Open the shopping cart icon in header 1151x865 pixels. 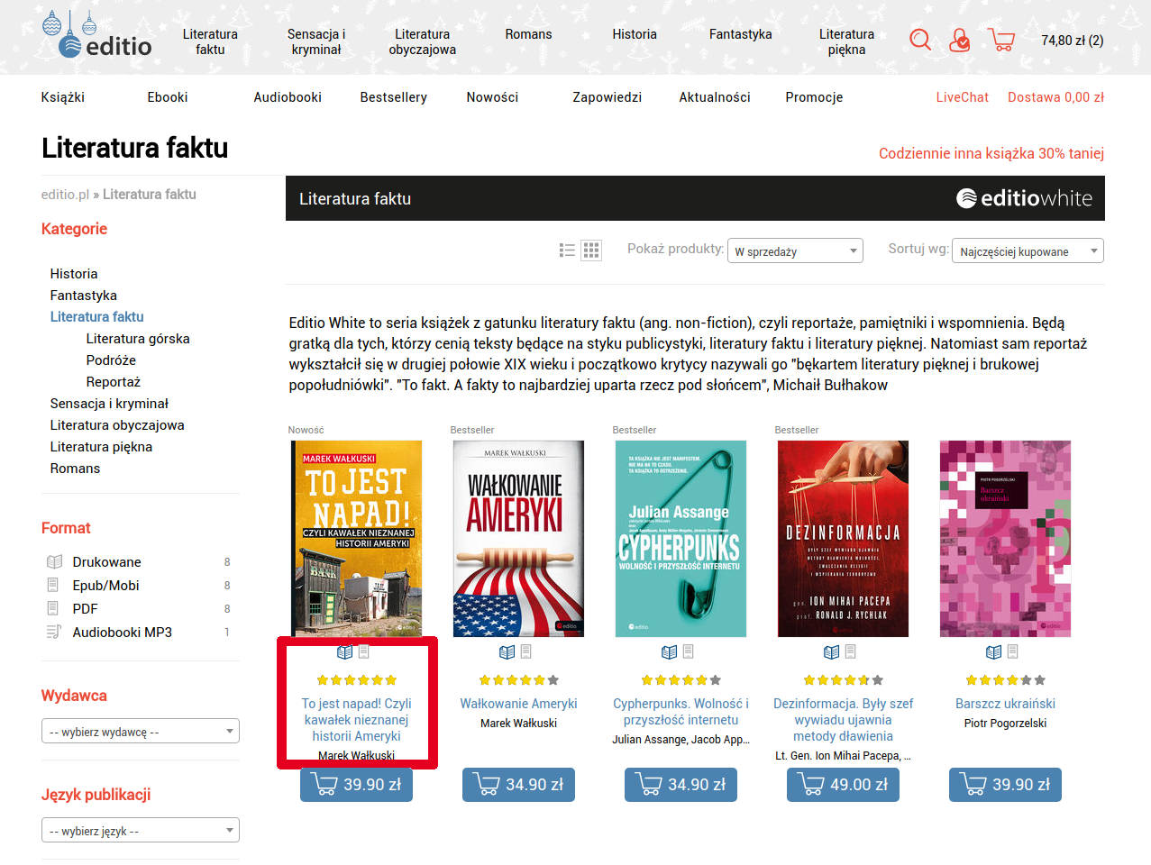[1001, 40]
